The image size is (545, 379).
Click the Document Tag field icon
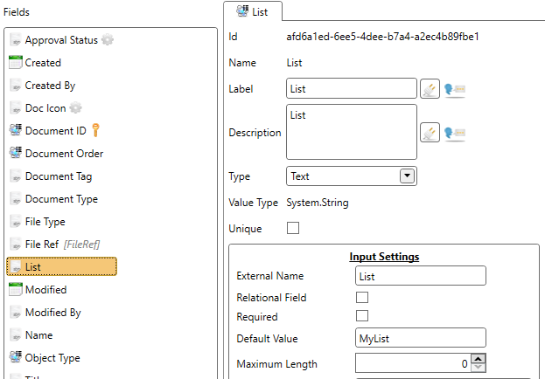click(x=15, y=176)
